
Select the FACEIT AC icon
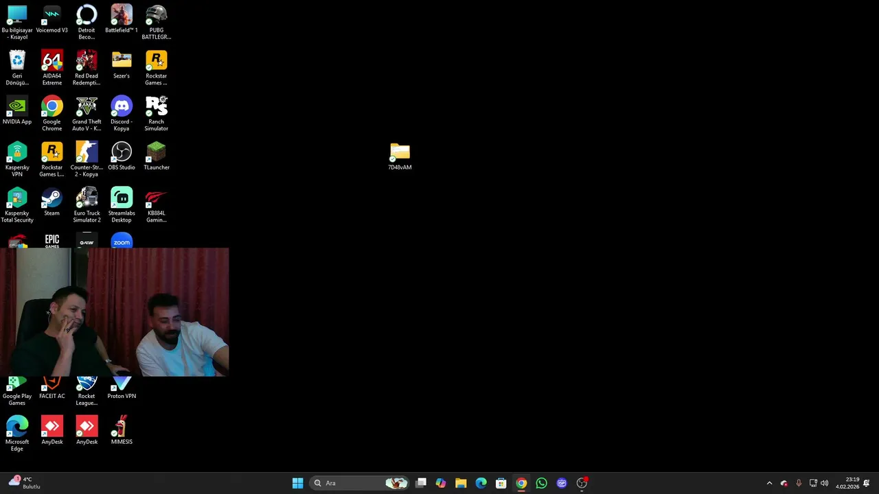(52, 388)
